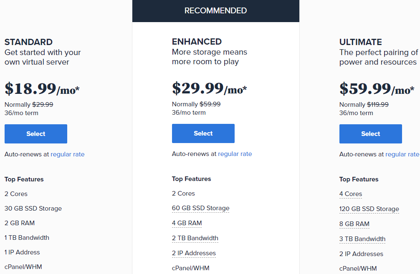Click the $59.99/mo Ultimate price
420x274 pixels.
point(377,89)
